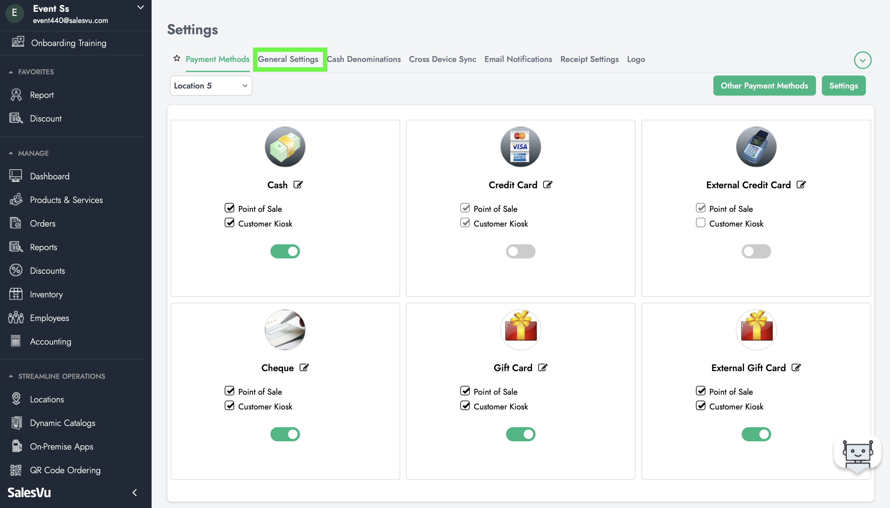
Task: Toggle the Credit Card payment method on/off
Action: tap(521, 251)
